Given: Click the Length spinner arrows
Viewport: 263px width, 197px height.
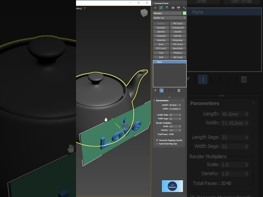Looking at the screenshot, I should click(180, 105).
